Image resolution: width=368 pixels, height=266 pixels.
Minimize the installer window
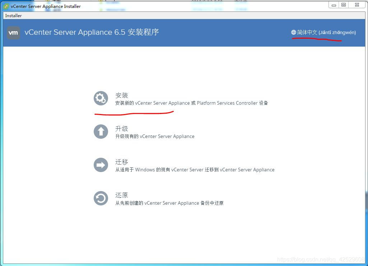click(334, 5)
